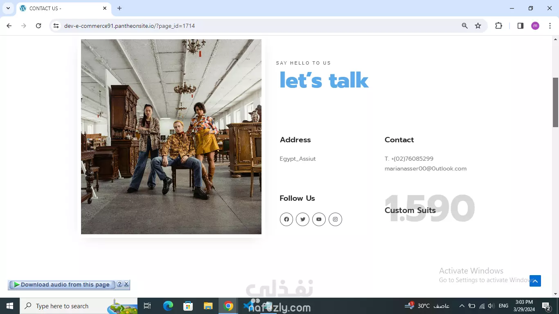Open Chrome three-dot menu

pos(550,26)
